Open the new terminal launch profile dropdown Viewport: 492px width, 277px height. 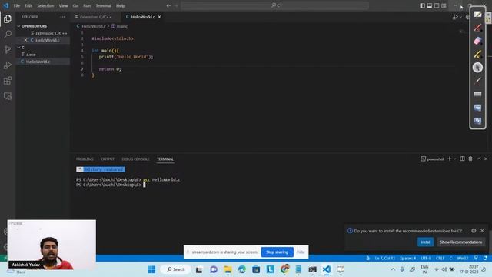454,159
